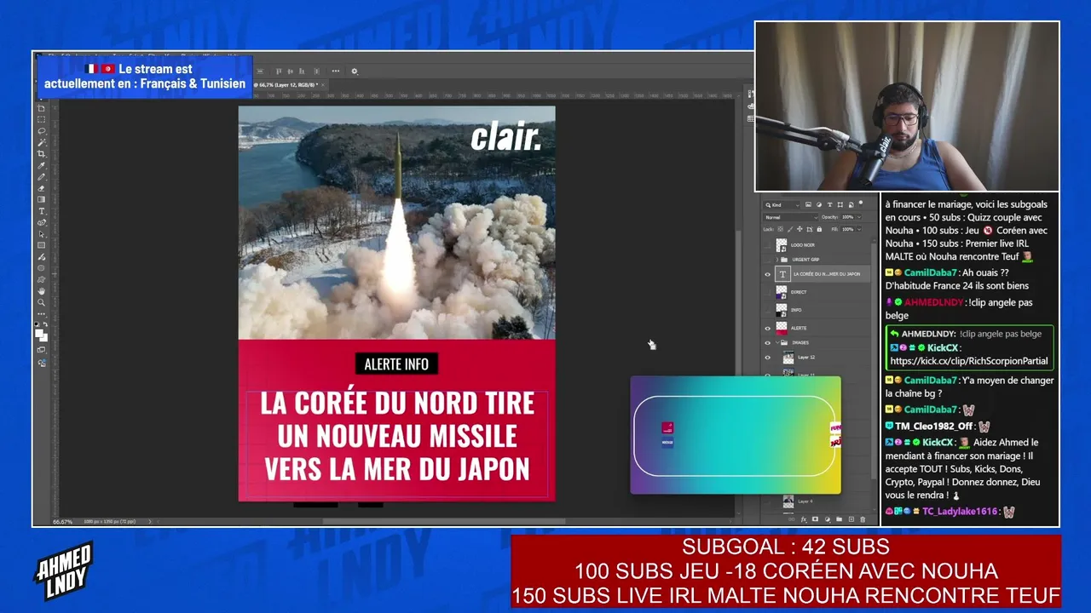The width and height of the screenshot is (1091, 613).
Task: Click the background color swatch
Action: [x=43, y=337]
